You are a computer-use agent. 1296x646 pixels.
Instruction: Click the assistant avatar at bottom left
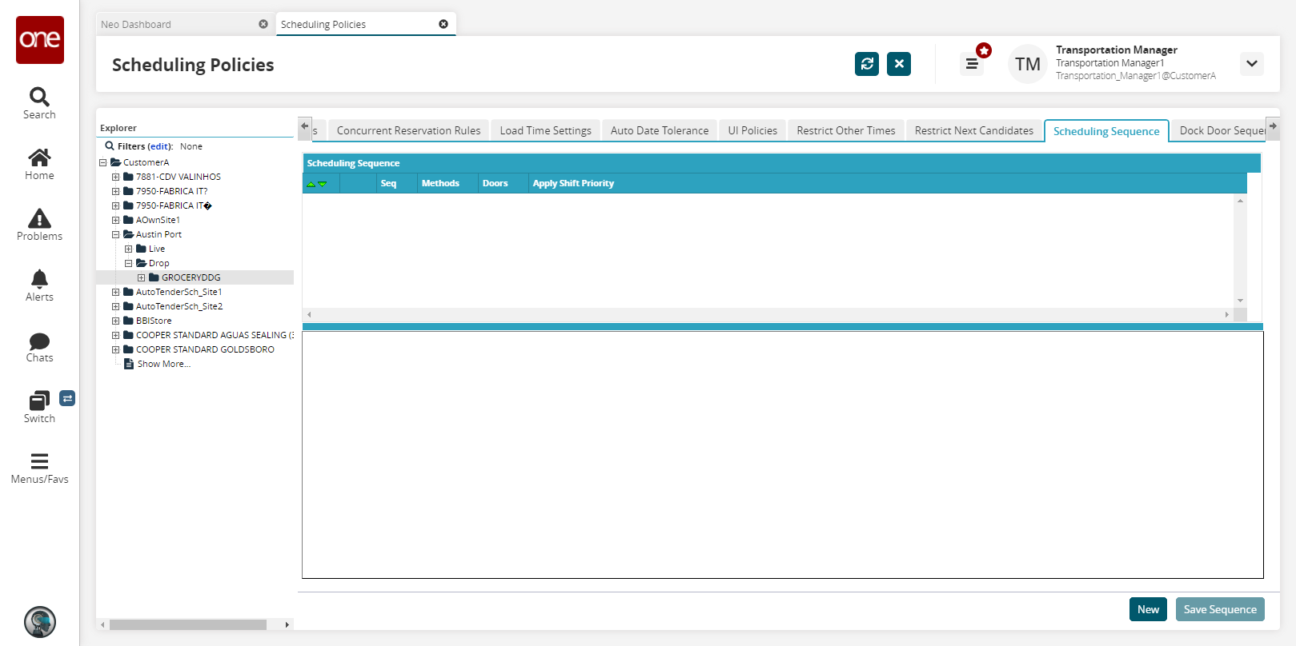[x=40, y=622]
